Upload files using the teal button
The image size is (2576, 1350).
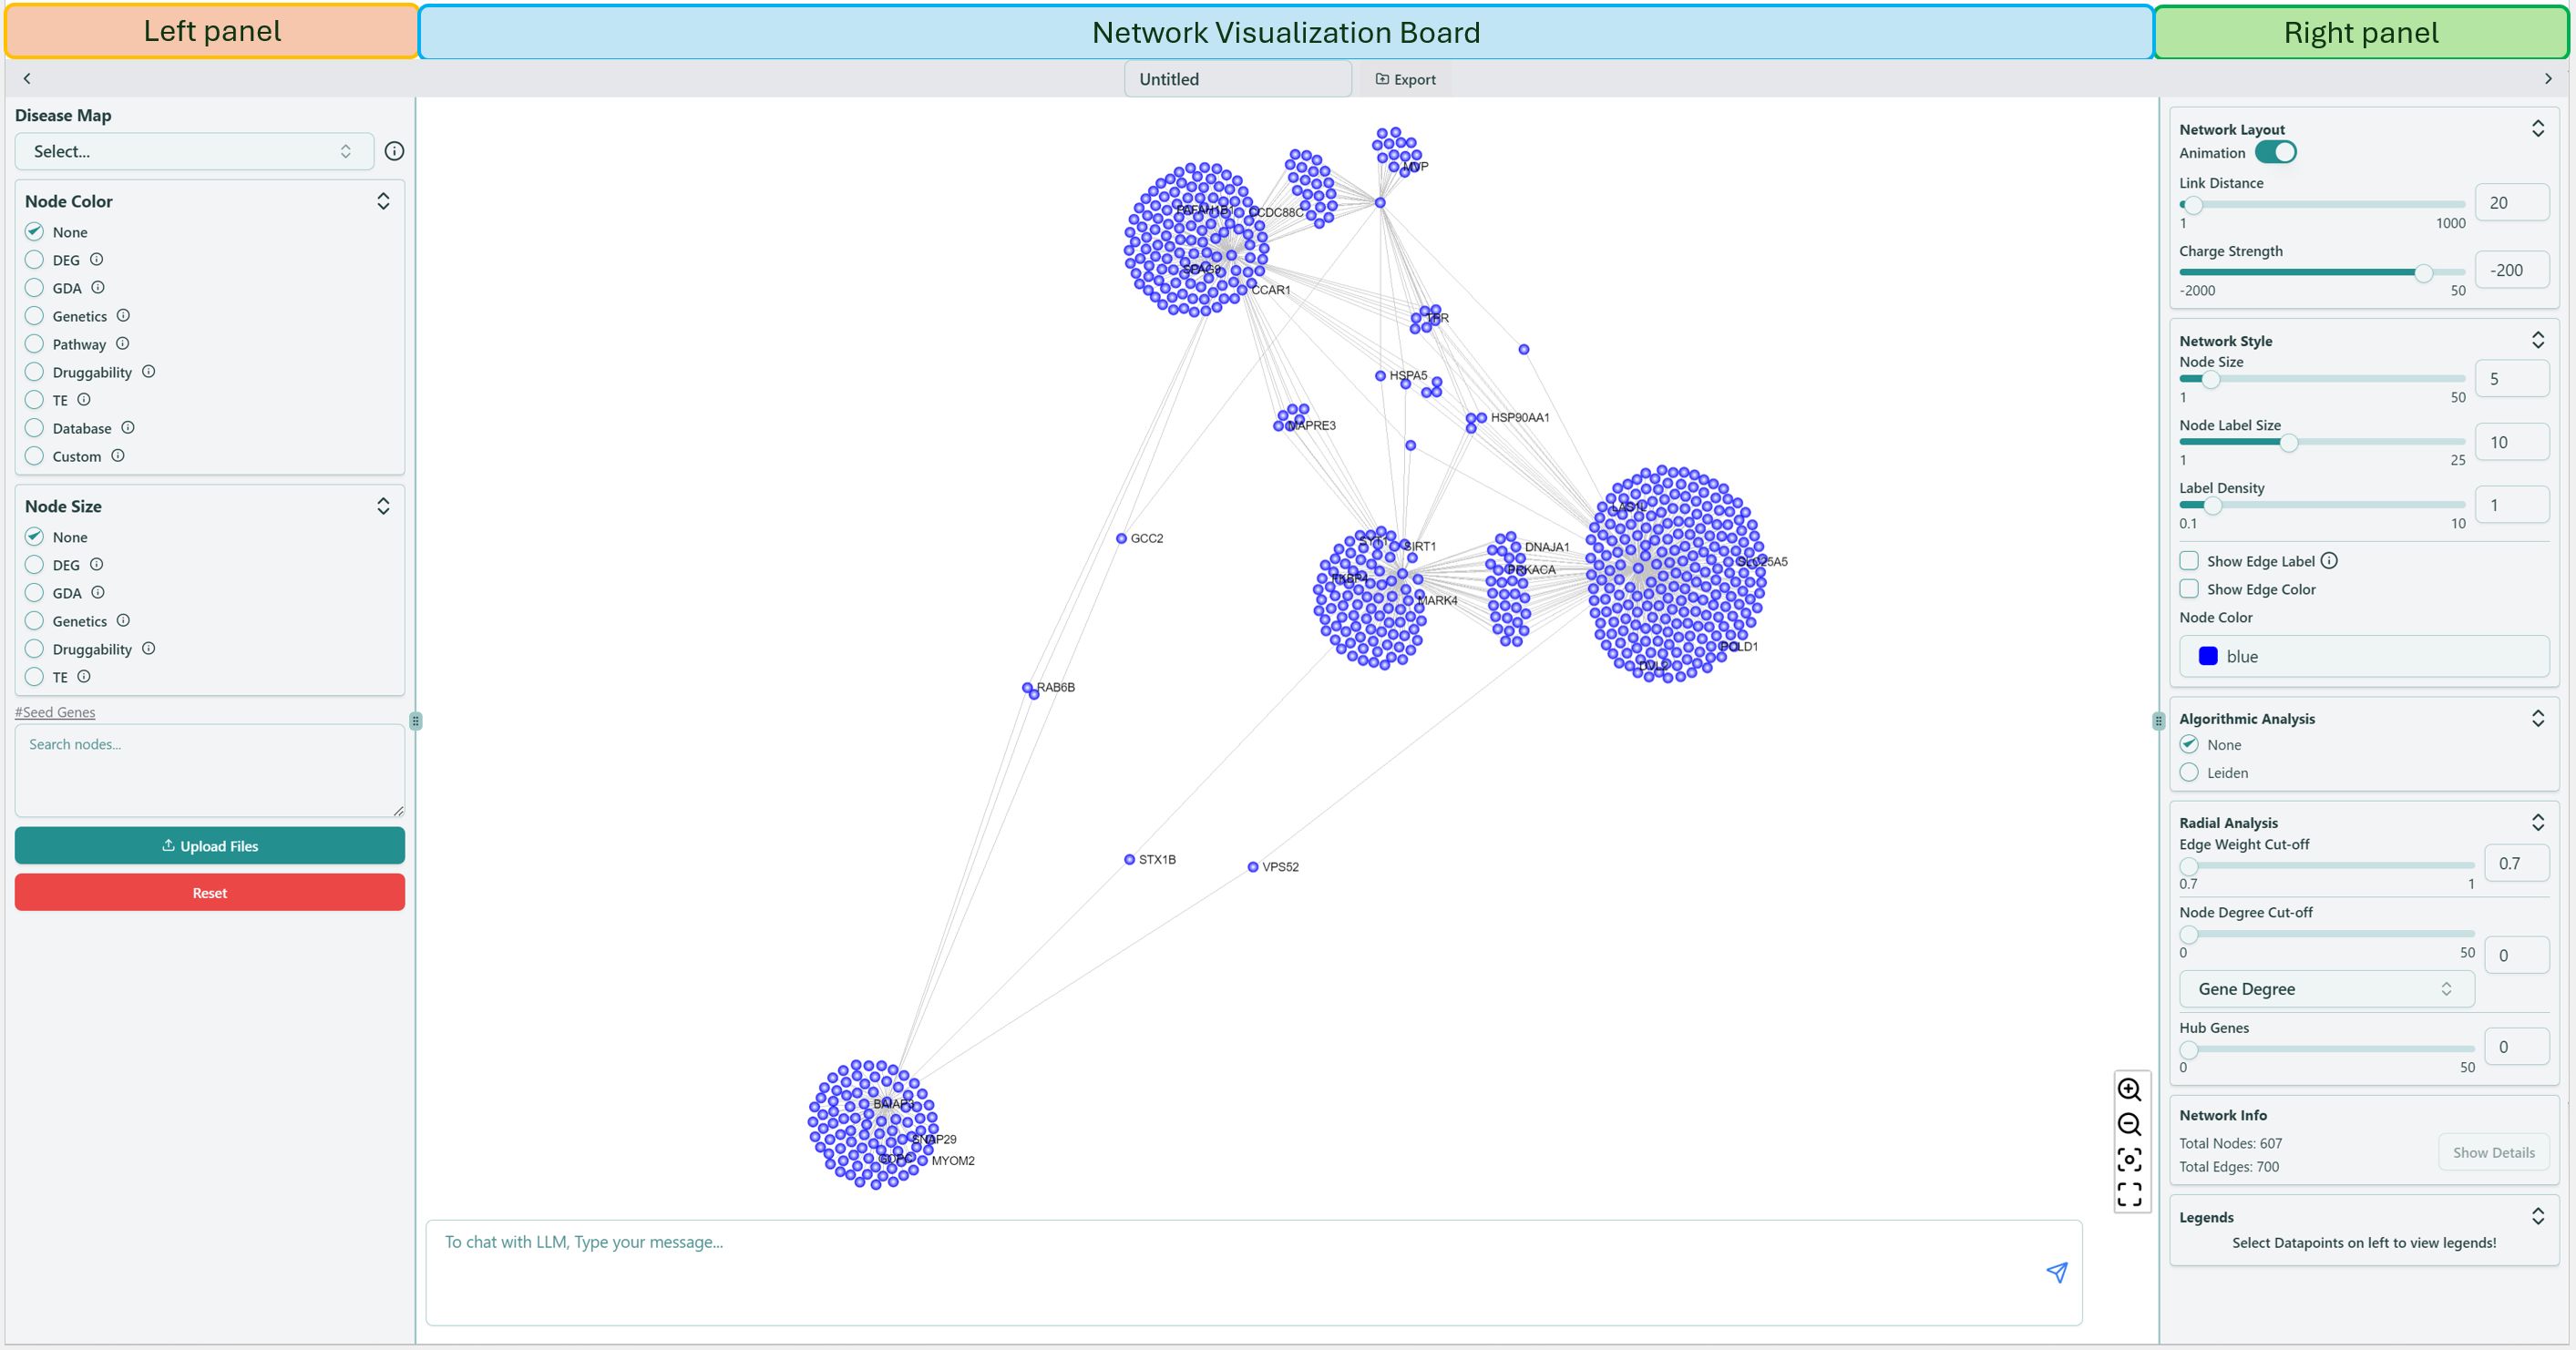[209, 845]
